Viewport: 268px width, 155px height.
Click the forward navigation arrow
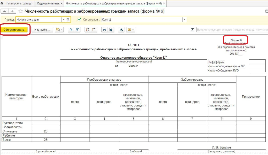(x=12, y=11)
